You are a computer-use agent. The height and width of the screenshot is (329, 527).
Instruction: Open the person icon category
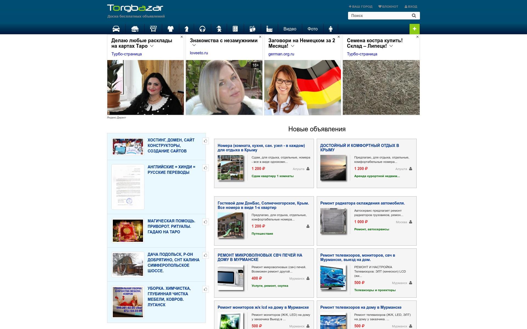coord(330,29)
